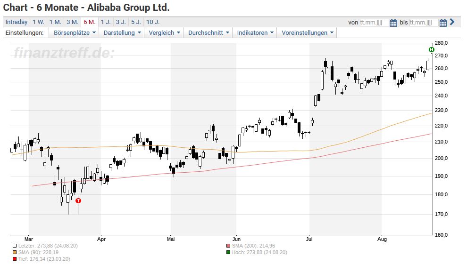Image resolution: width=467 pixels, height=264 pixels.
Task: Select the 1 W. time range
Action: click(38, 22)
